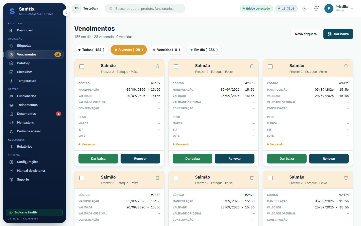Delete Salmão card #2471 trash icon
The image size is (361, 226).
point(346,66)
